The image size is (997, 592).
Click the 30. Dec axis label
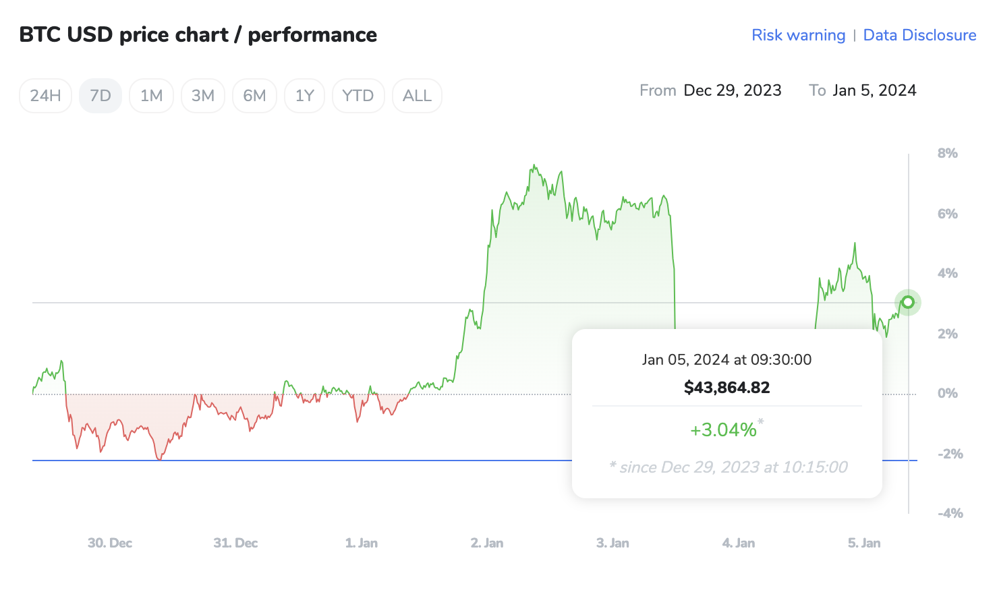[110, 543]
